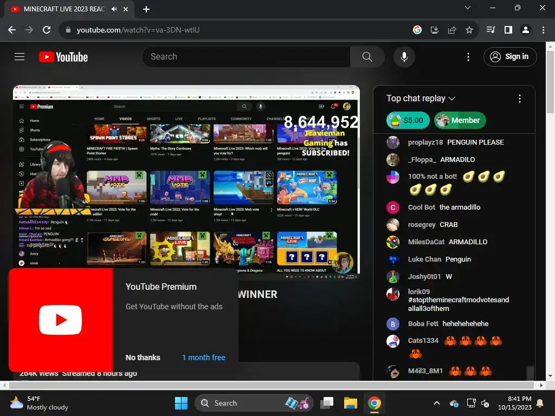
Task: Open File Explorer from the taskbar
Action: 351,403
